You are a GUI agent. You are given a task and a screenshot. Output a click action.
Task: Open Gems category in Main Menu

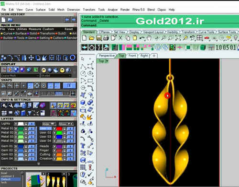[32, 38]
